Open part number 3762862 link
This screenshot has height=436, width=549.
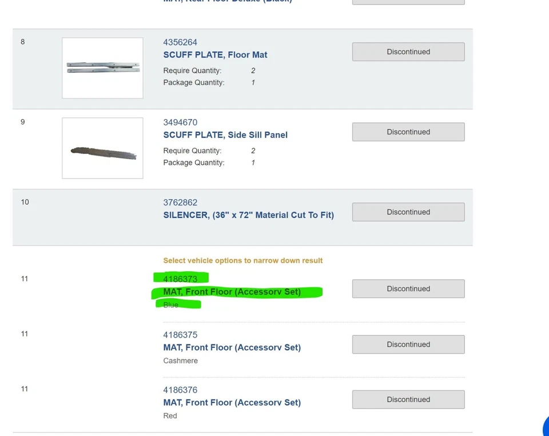point(180,203)
